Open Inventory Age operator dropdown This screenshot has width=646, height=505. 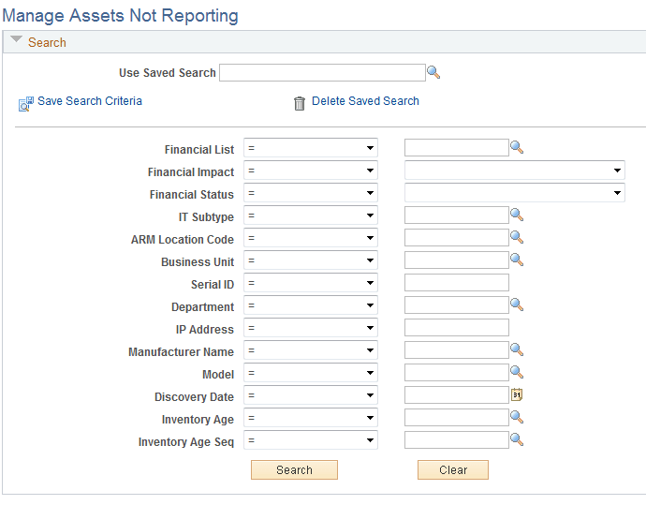click(311, 418)
